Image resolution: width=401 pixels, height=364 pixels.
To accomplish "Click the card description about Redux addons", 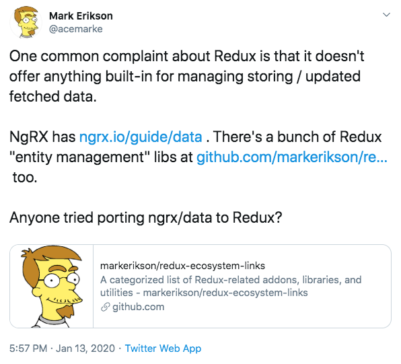I will click(x=231, y=286).
